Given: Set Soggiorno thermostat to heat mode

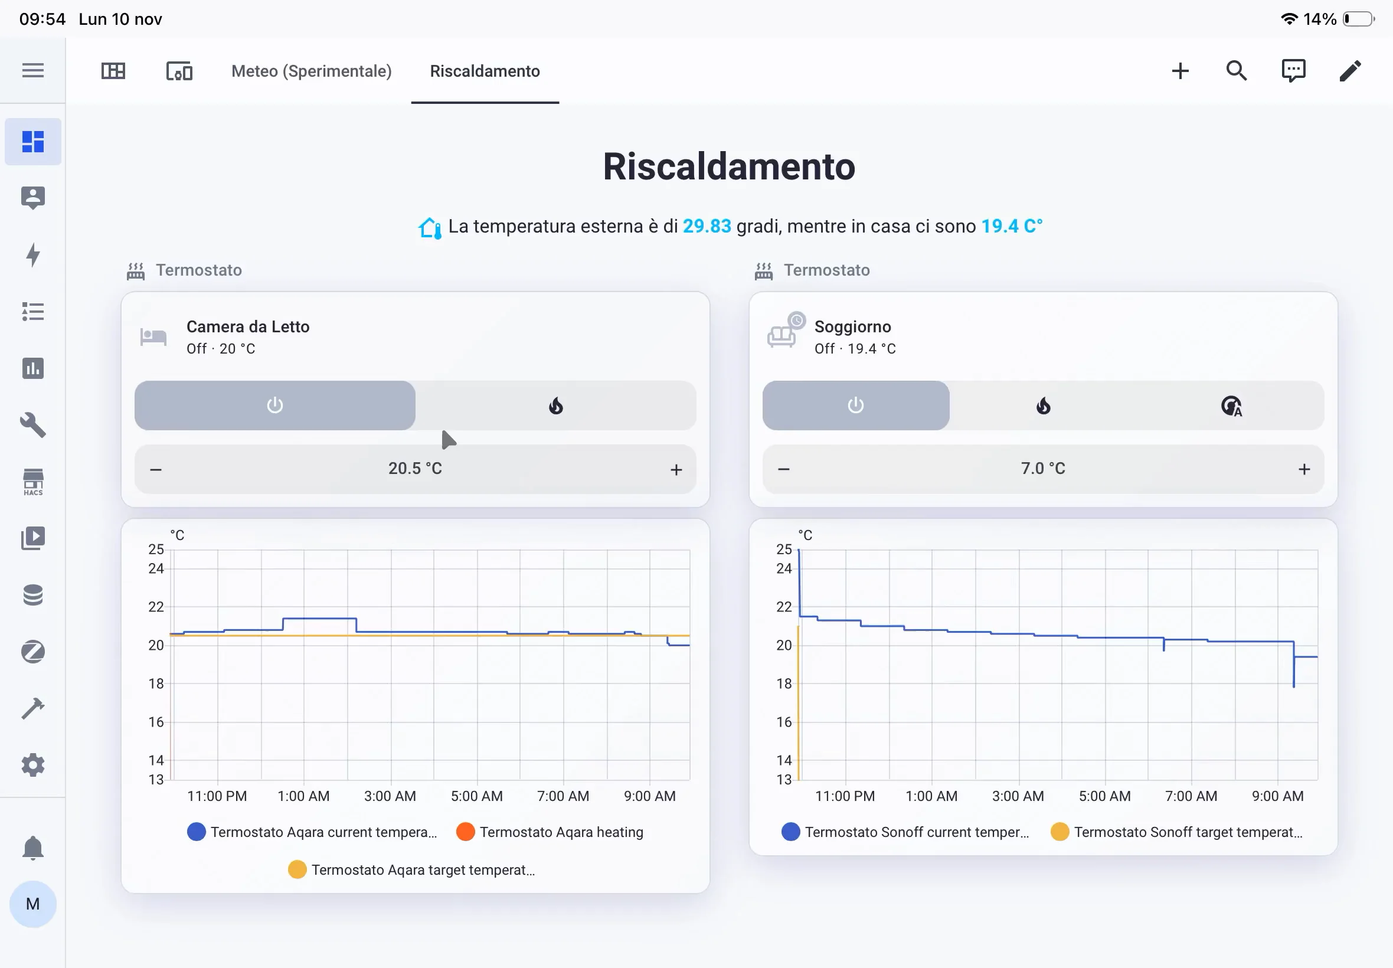Looking at the screenshot, I should pyautogui.click(x=1043, y=405).
